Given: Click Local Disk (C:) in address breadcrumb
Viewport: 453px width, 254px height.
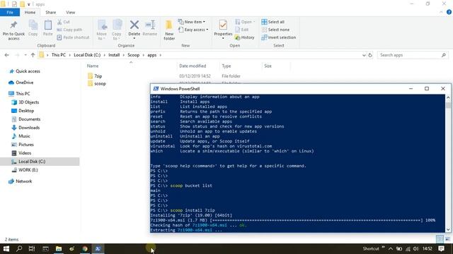Looking at the screenshot, I should (x=87, y=55).
